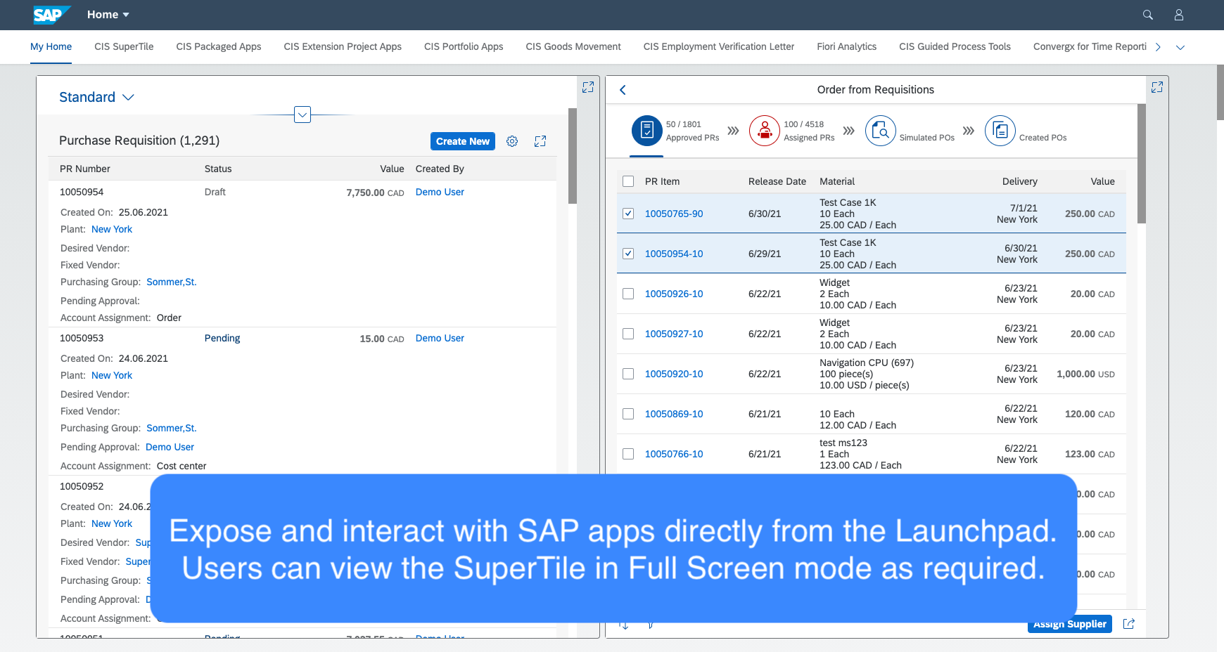Expand Purchase Requisition table to full screen

point(540,141)
